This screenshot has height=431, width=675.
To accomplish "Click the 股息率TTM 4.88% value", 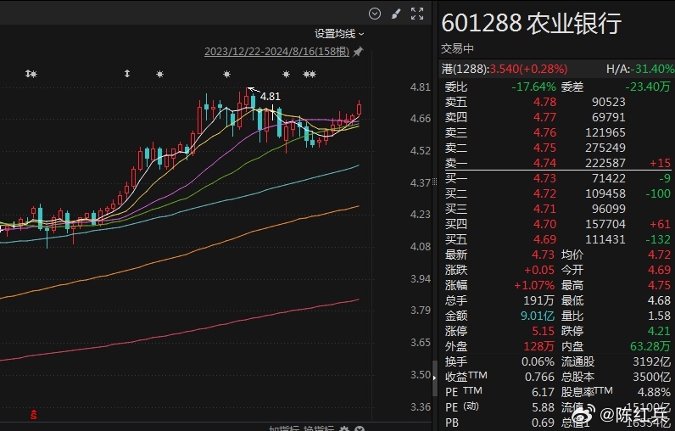I will (x=654, y=392).
